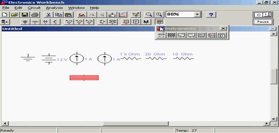279x133 pixels.
Task: Open the Analog ICs parts bin
Action: pyautogui.click(x=69, y=22)
